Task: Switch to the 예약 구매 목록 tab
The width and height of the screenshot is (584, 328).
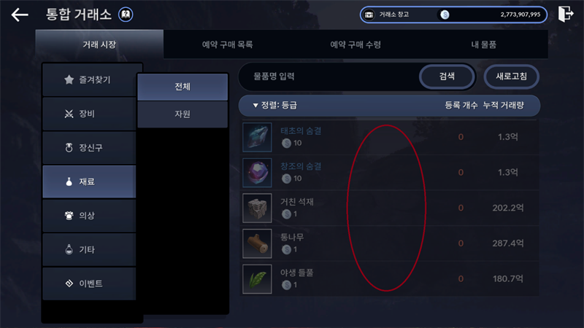Action: click(x=227, y=44)
